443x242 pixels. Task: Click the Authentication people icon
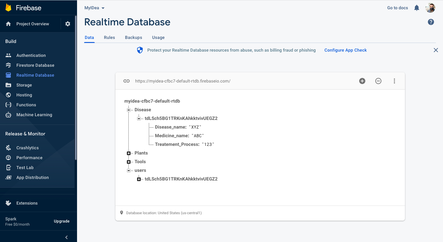8,55
